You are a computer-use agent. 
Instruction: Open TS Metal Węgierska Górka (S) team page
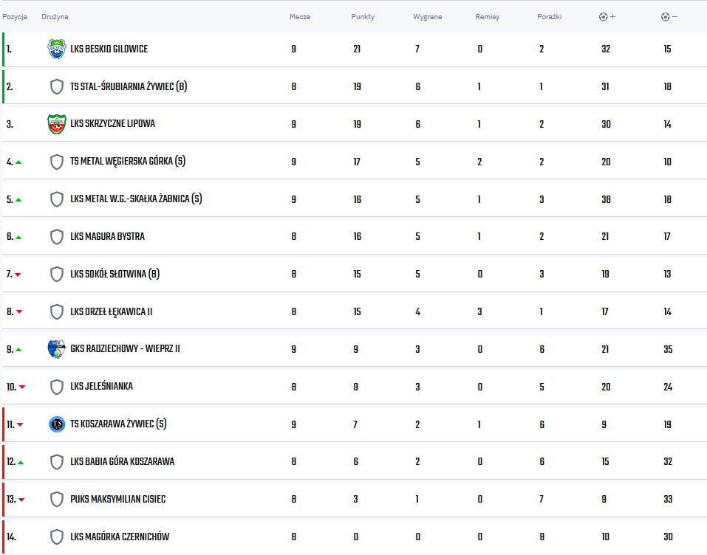pos(128,162)
